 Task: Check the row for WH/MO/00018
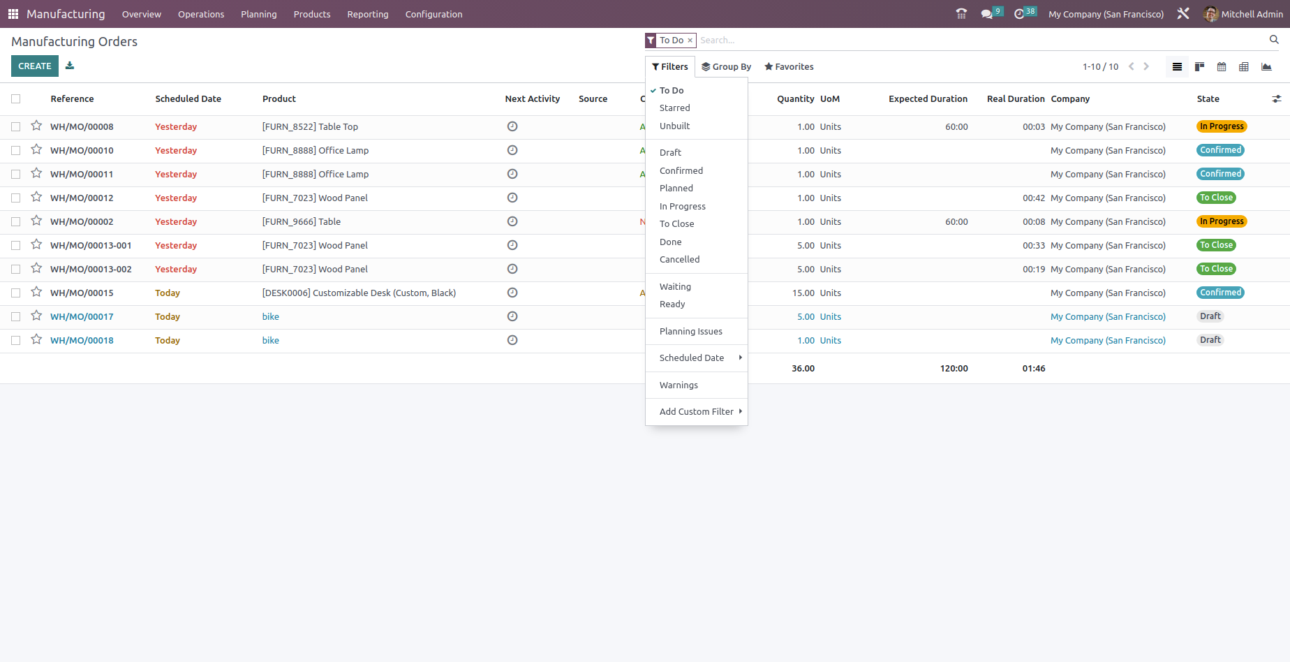15,341
